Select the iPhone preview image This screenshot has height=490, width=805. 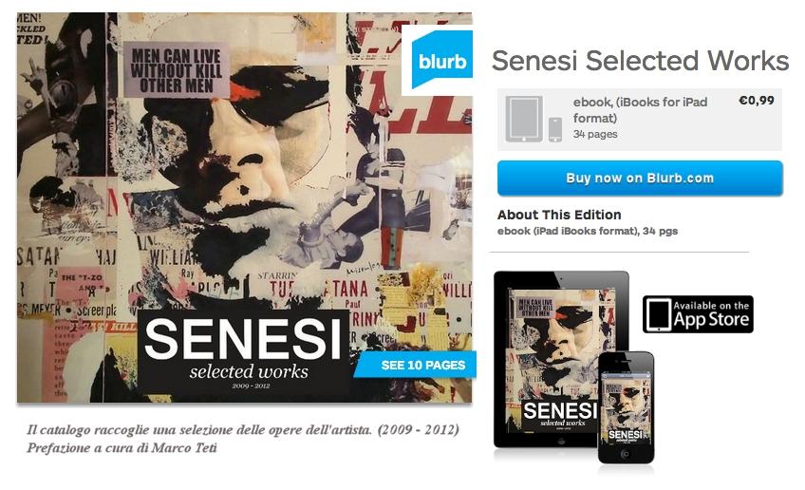(x=626, y=408)
